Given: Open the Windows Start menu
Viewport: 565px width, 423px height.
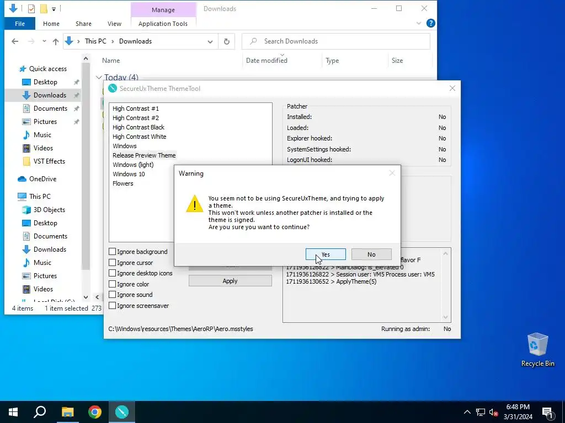Looking at the screenshot, I should [13, 412].
